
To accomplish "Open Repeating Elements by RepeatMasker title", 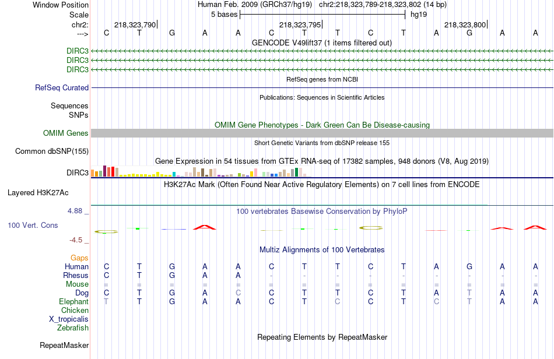I will (x=322, y=337).
